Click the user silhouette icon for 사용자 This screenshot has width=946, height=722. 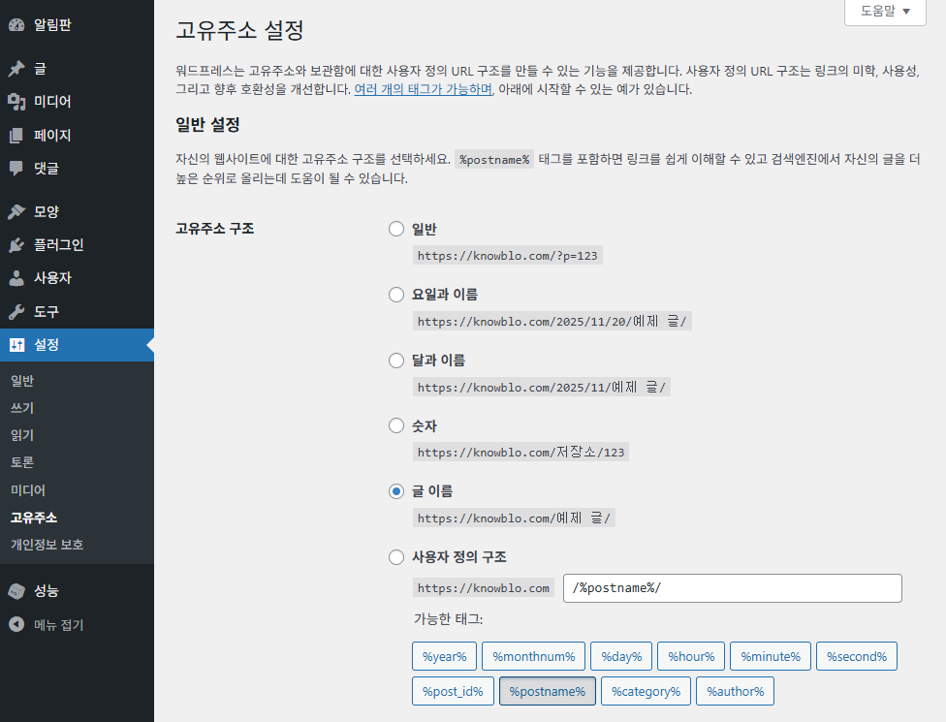coord(16,278)
